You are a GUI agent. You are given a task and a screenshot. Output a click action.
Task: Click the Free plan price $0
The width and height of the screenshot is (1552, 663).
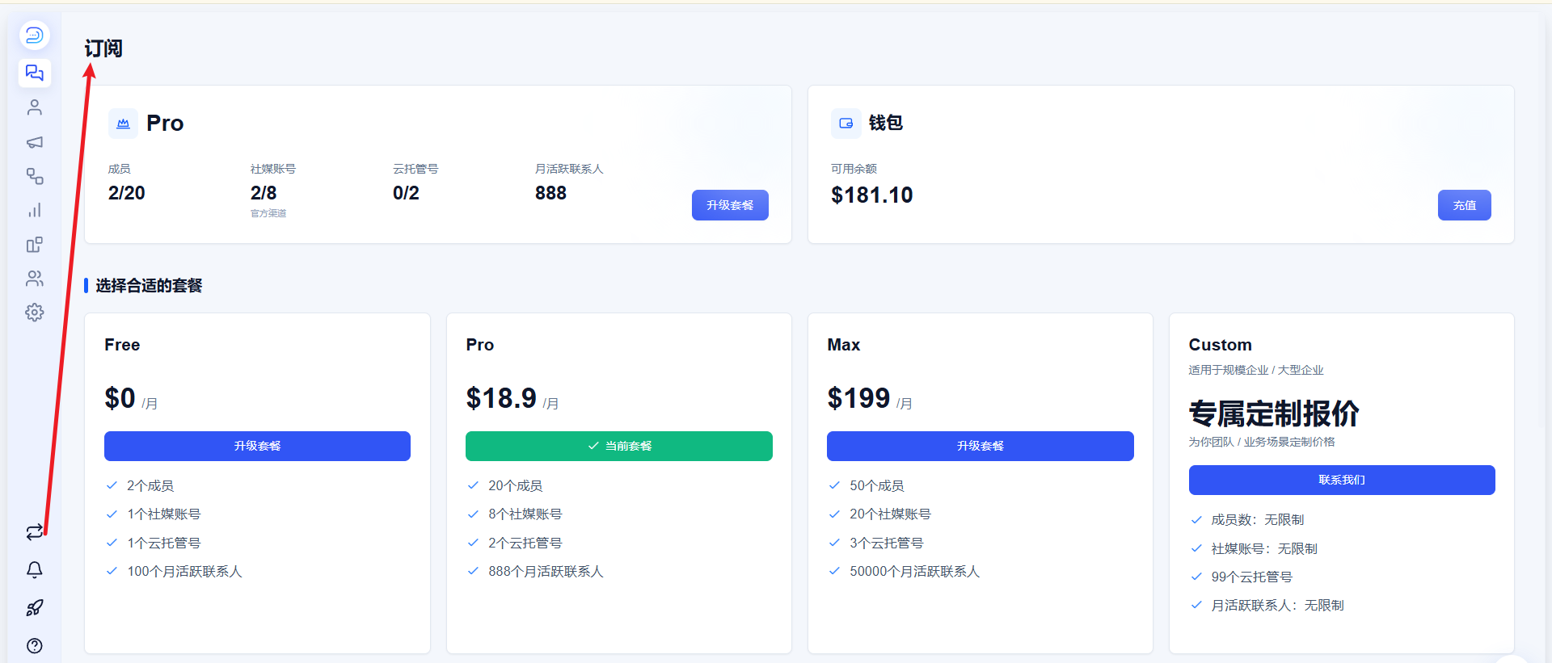coord(120,398)
